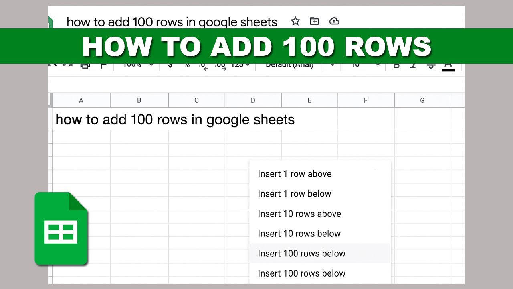Image resolution: width=513 pixels, height=289 pixels.
Task: Open the zoom percentage dropdown
Action: (138, 65)
